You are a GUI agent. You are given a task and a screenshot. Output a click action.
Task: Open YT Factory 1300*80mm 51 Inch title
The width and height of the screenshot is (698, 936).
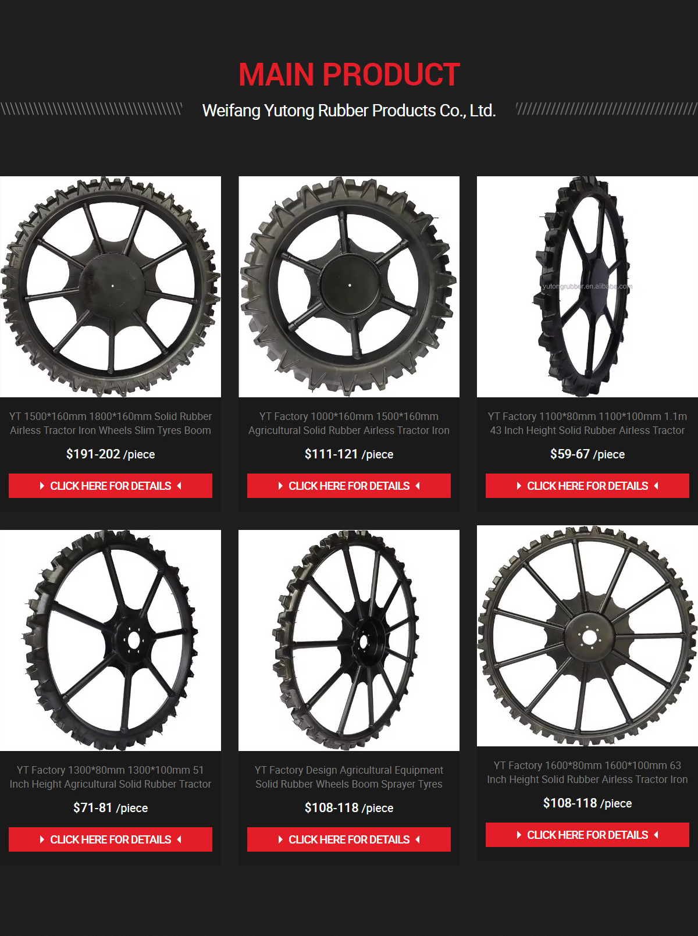click(x=111, y=777)
